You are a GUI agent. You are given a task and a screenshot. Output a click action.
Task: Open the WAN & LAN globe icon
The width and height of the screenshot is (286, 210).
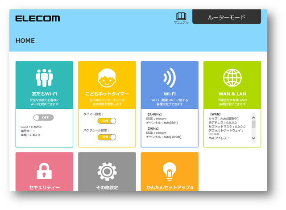point(232,78)
